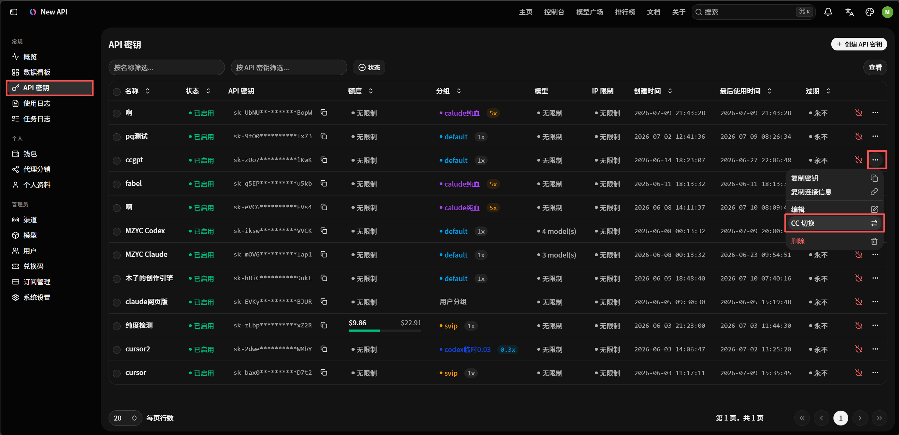Image resolution: width=899 pixels, height=435 pixels.
Task: Copy the pq测试 API key
Action: (324, 136)
